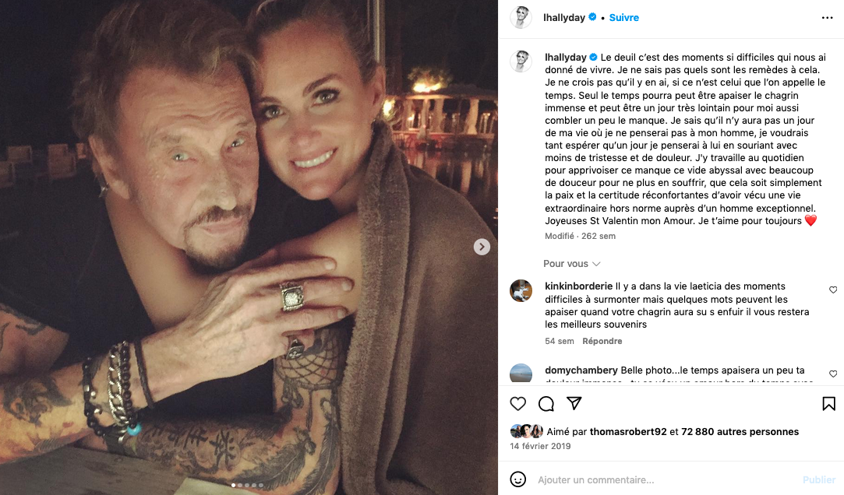The height and width of the screenshot is (495, 844).
Task: Open thomasrobert92's profile from likes line
Action: (x=628, y=432)
